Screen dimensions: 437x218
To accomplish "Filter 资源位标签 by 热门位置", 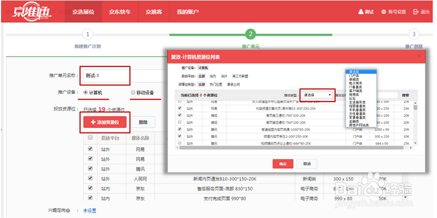I will (216, 84).
